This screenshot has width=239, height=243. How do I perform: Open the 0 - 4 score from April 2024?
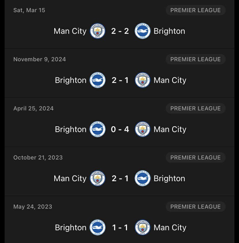pos(120,129)
